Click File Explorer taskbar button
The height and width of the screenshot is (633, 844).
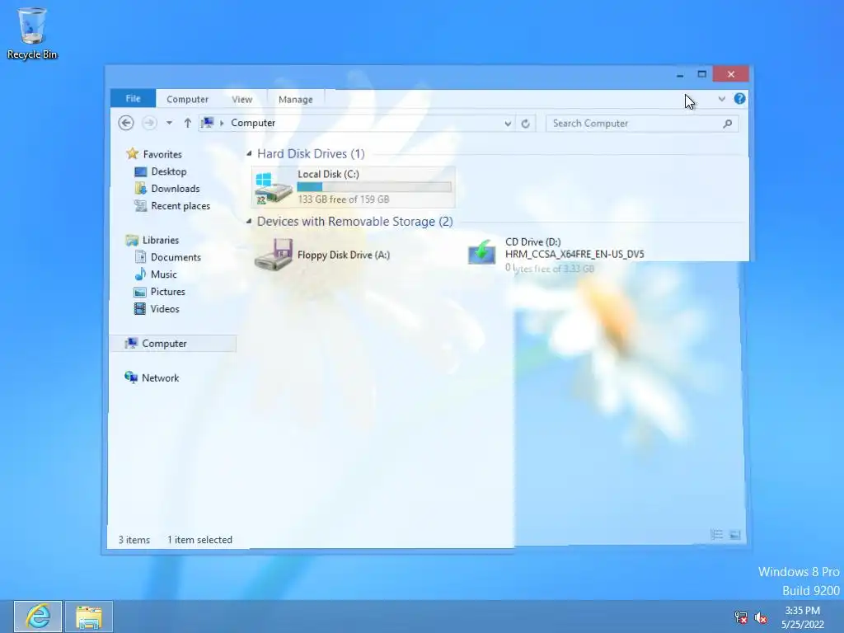point(89,617)
